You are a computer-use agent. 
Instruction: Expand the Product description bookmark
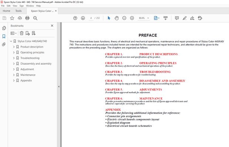(14, 47)
